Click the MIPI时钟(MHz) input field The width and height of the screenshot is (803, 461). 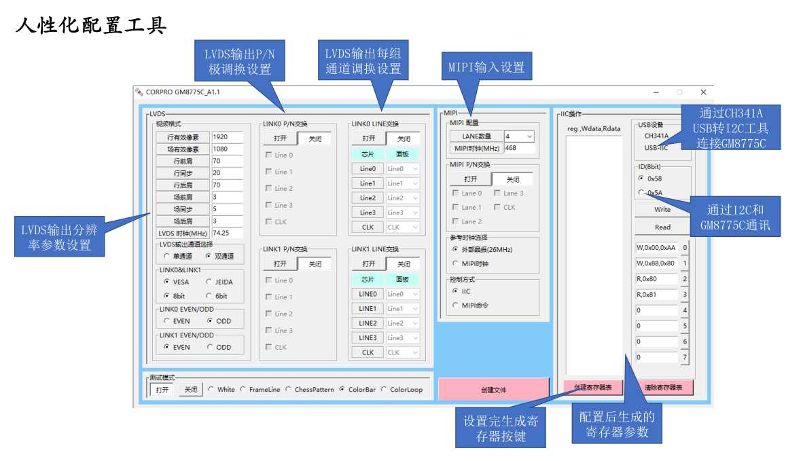519,148
